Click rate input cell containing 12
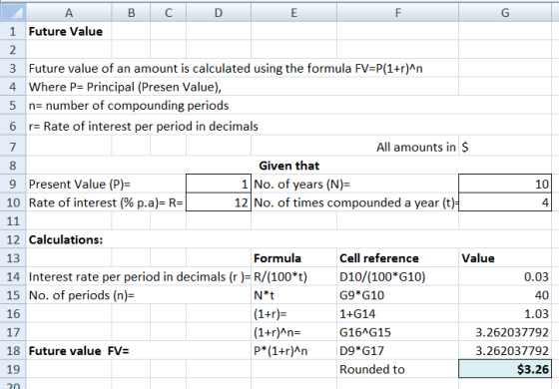559x389 pixels. tap(219, 202)
